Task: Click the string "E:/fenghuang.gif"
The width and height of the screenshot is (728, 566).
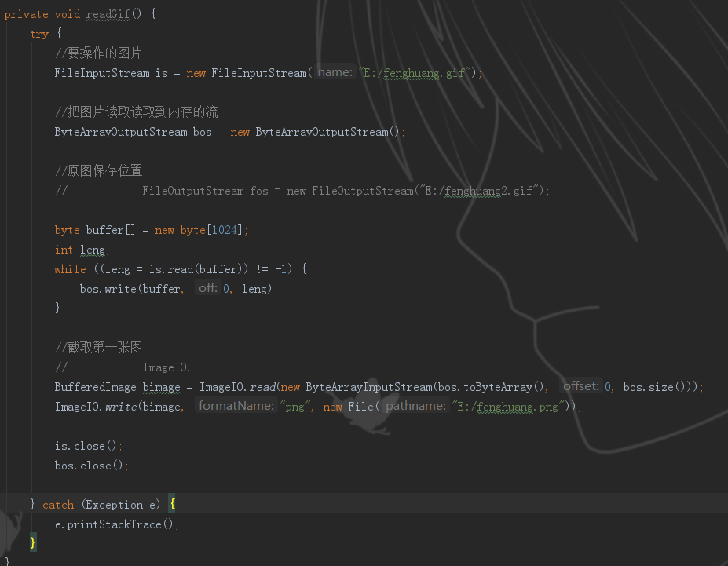Action: 417,73
